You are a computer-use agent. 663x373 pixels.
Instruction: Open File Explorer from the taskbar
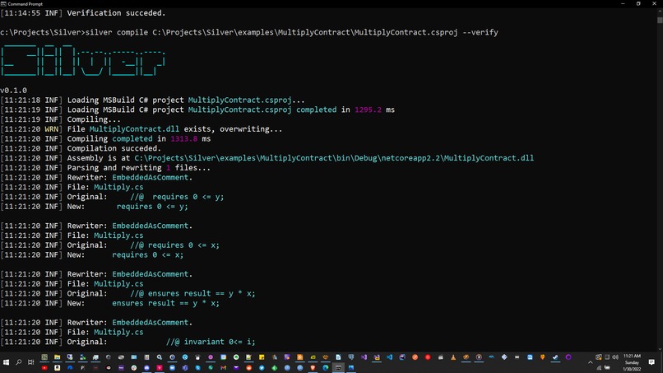57,357
